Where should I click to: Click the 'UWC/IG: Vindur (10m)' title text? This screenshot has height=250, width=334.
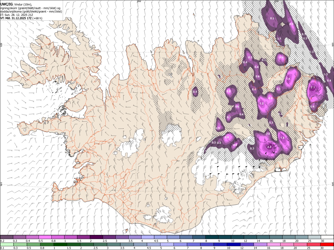click(16, 4)
